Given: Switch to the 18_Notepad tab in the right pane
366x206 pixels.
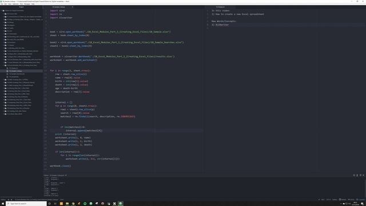Looking at the screenshot, I should coord(220,7).
